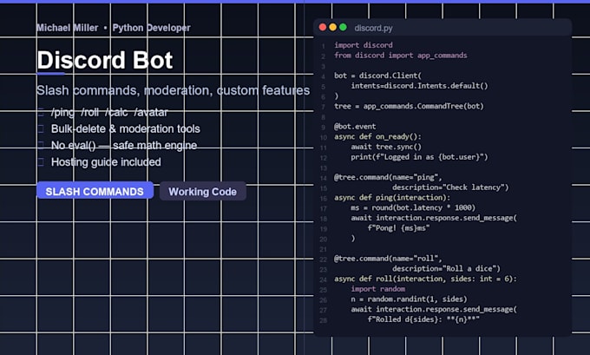Click the No eval() — safe math engine bullet
This screenshot has height=355, width=590.
(x=124, y=145)
